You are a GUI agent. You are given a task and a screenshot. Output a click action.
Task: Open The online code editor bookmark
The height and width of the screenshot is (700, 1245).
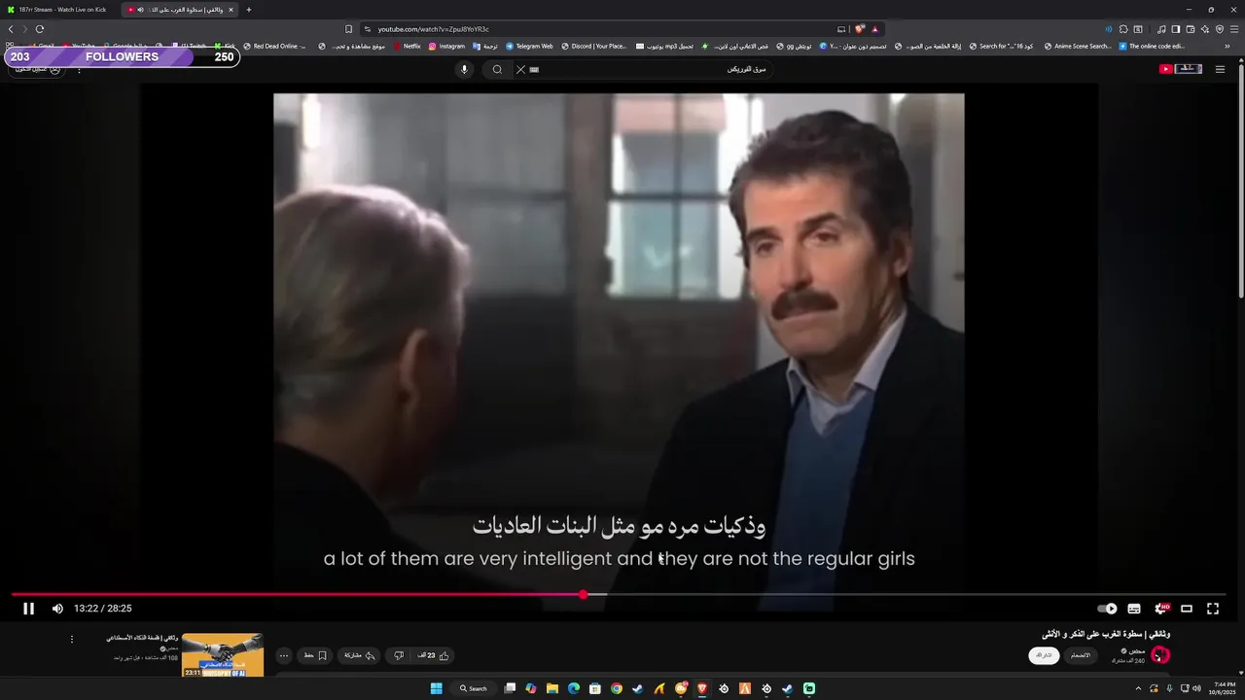pyautogui.click(x=1152, y=46)
